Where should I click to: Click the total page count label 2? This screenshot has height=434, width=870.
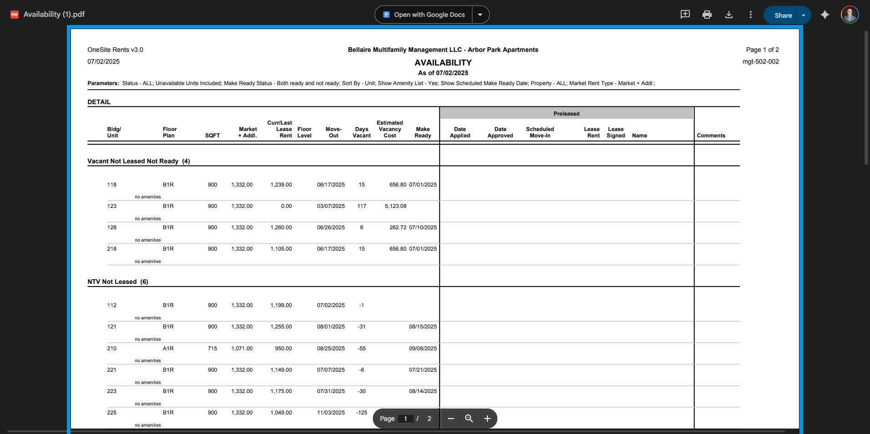coord(428,419)
